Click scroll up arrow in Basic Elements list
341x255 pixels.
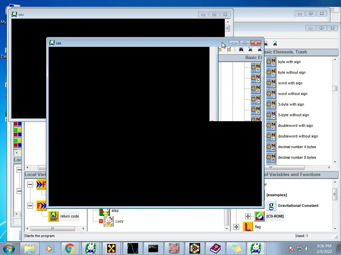pos(335,59)
